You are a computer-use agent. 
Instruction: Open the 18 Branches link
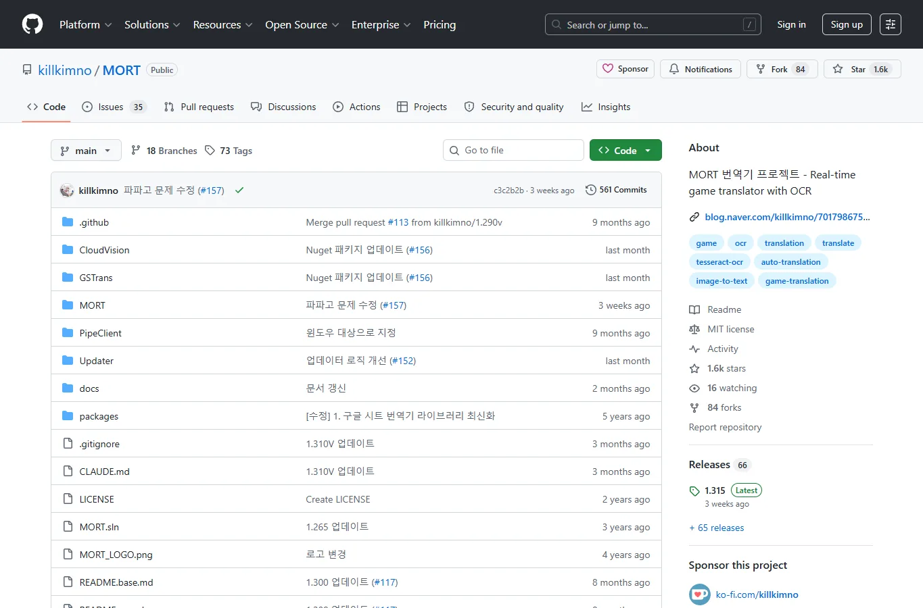click(x=164, y=151)
